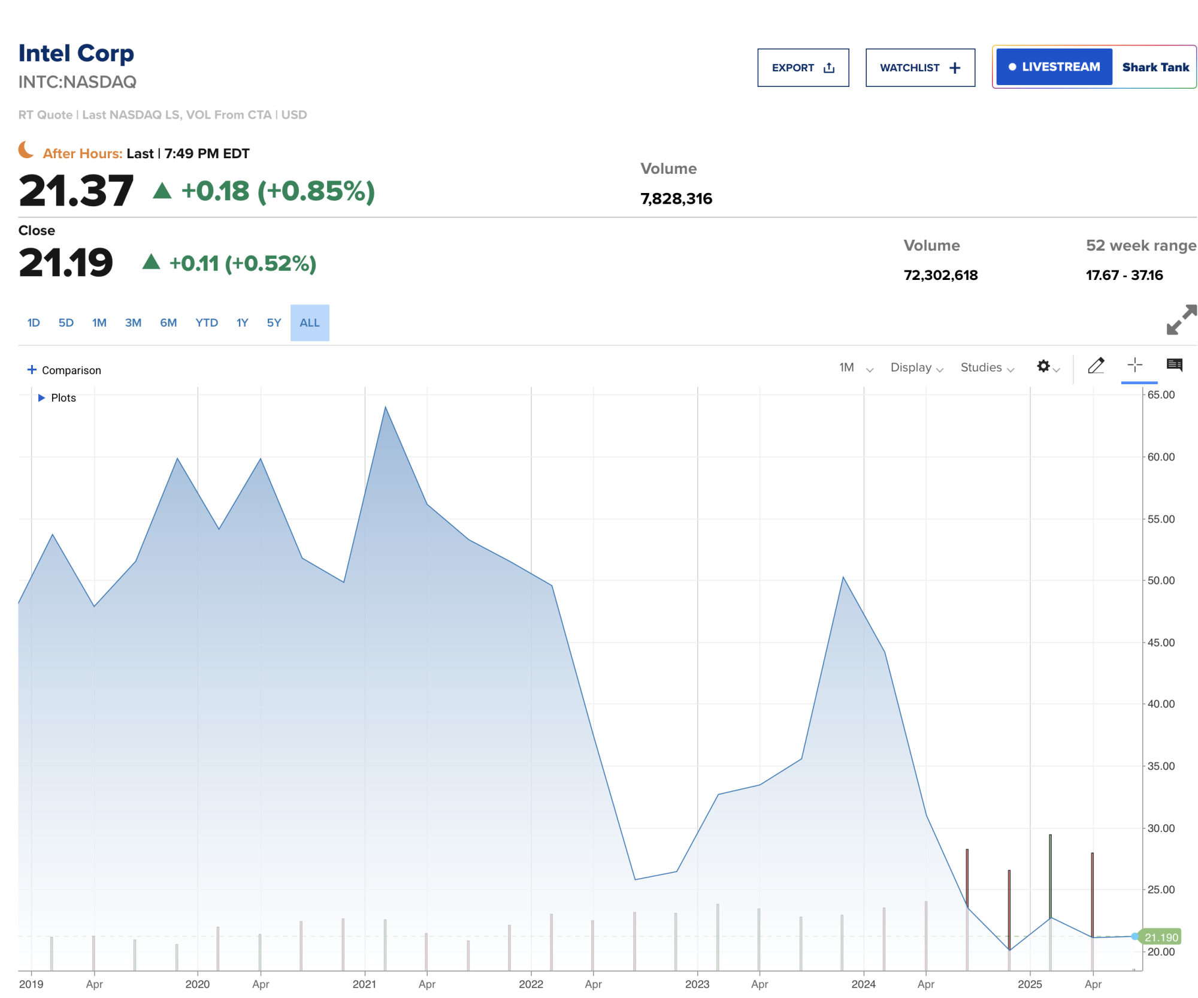Click the watchlist plus icon

pos(955,68)
